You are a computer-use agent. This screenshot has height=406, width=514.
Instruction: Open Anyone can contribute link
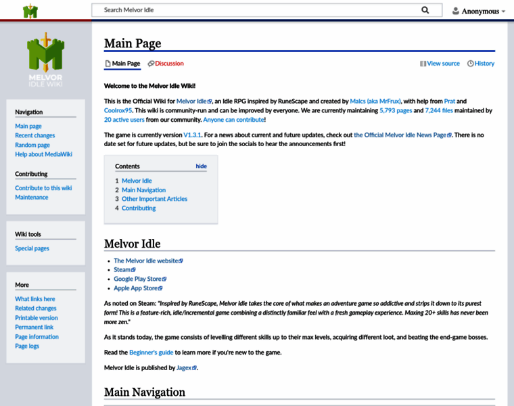(234, 120)
